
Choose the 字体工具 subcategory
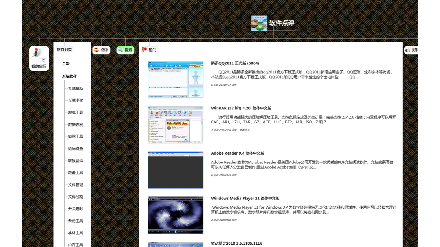[75, 233]
